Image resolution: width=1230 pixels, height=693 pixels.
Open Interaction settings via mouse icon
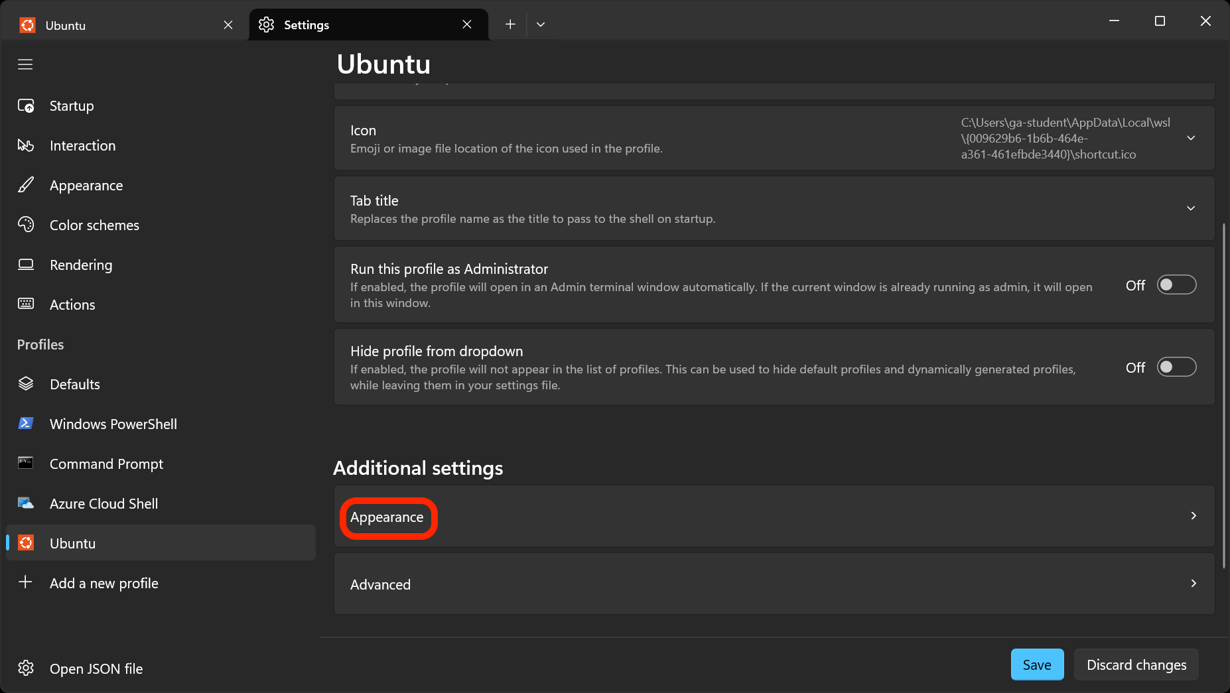tap(25, 145)
